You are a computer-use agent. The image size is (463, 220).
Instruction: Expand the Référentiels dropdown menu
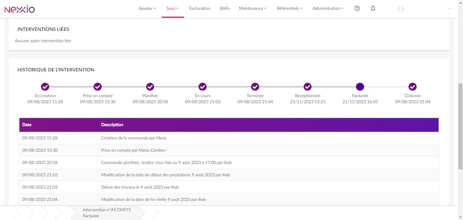coord(289,9)
